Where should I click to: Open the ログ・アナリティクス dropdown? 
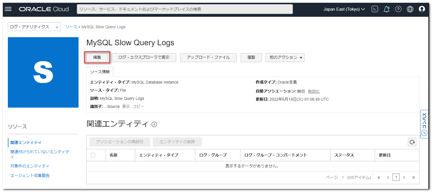point(35,27)
